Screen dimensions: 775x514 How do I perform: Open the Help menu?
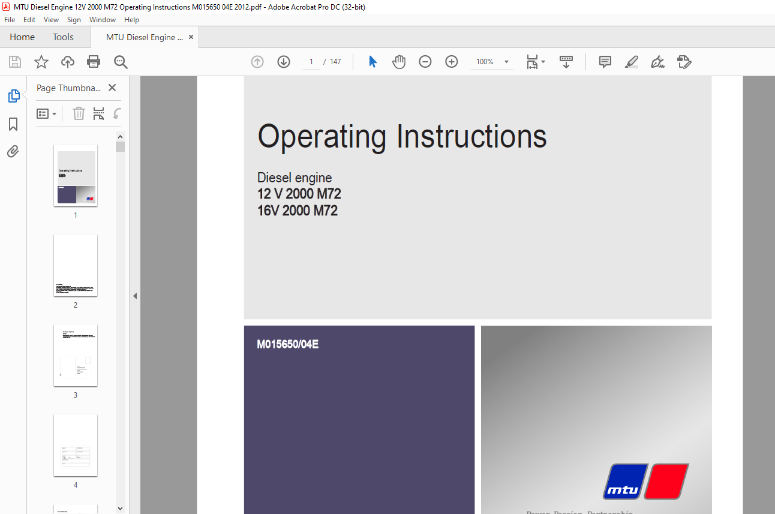131,20
